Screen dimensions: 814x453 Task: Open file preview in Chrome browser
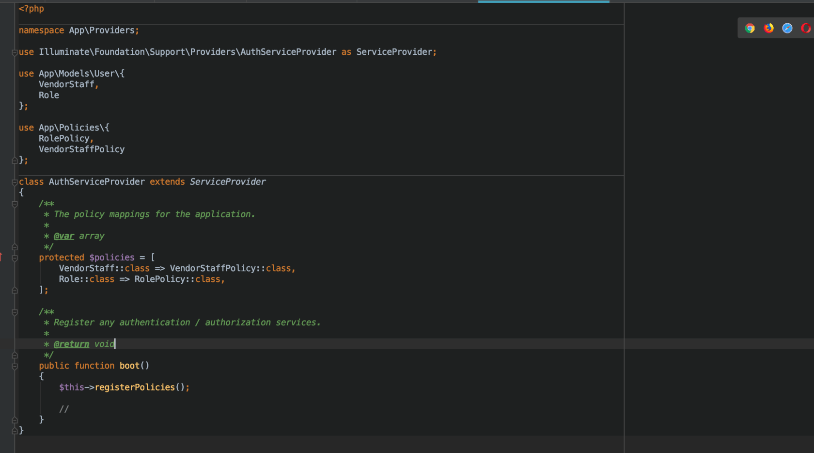click(x=750, y=28)
